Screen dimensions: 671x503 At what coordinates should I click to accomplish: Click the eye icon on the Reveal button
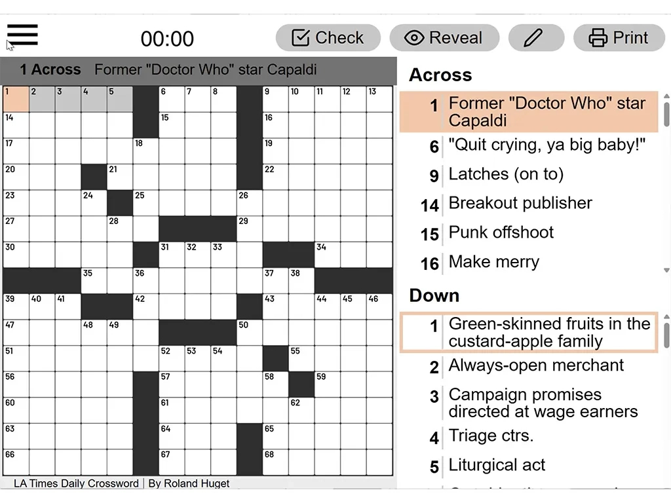[413, 38]
